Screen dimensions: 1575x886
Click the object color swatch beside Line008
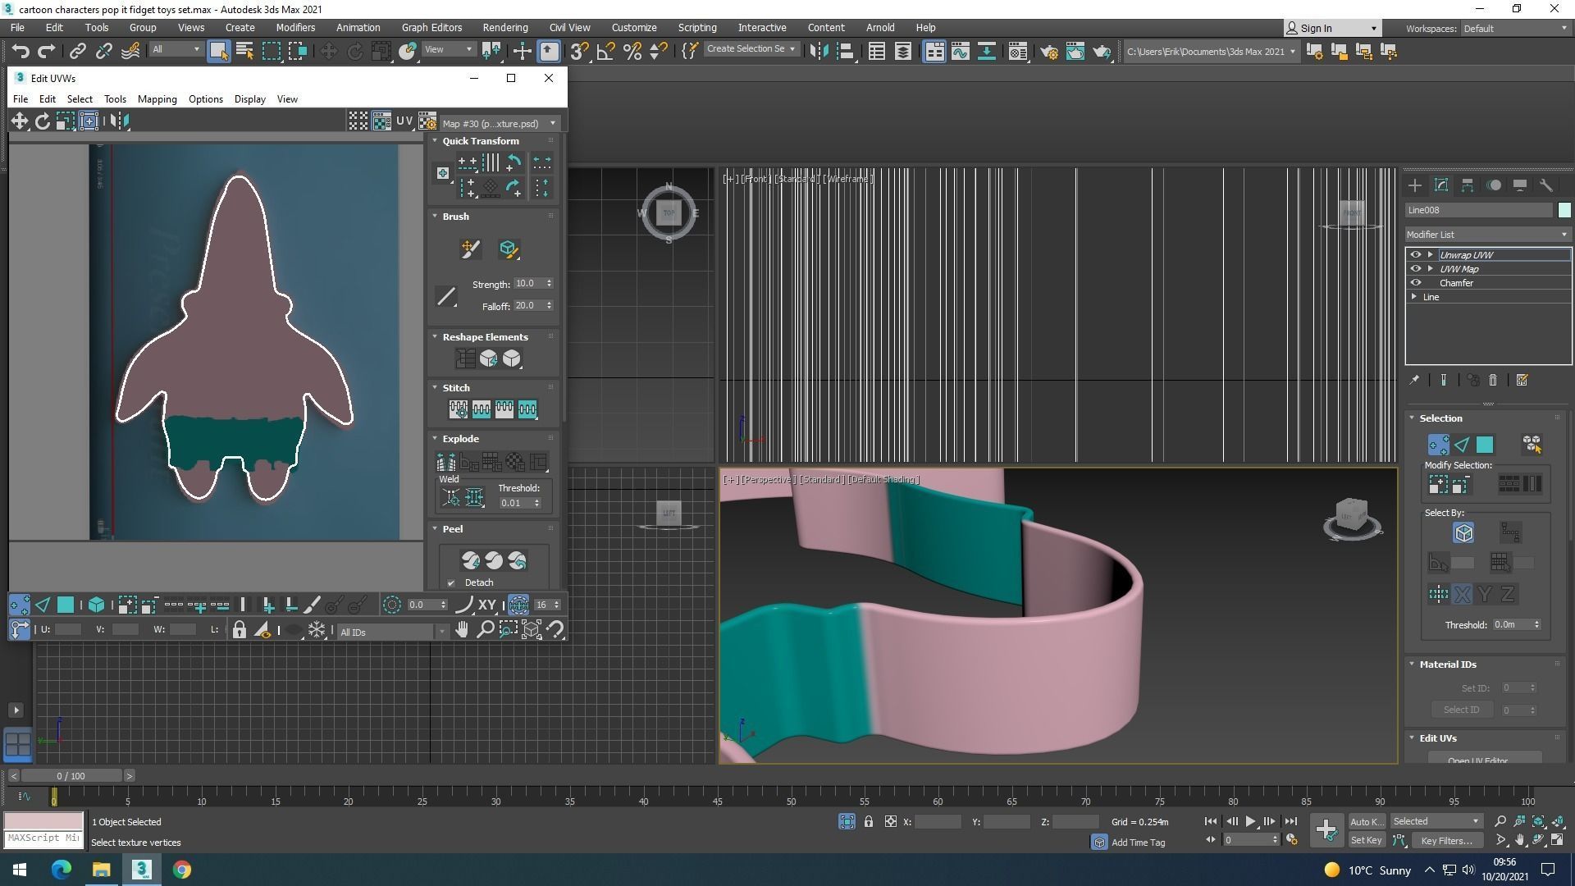tap(1564, 210)
